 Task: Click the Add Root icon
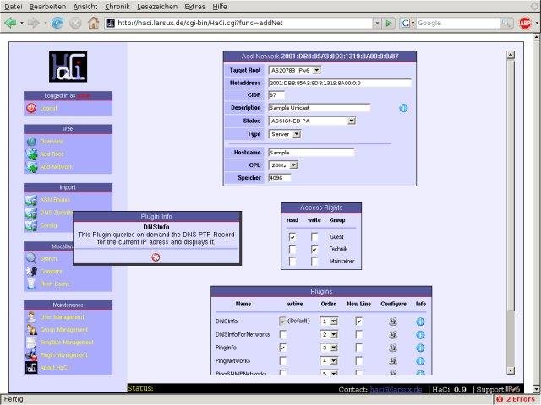(31, 154)
